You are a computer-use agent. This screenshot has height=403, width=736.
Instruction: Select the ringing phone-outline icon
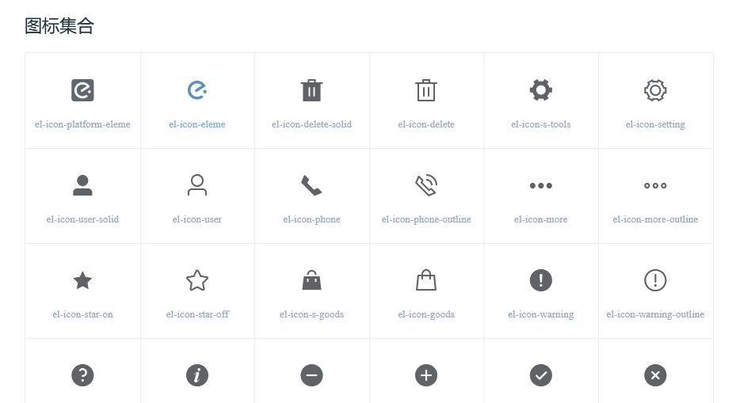[x=426, y=185]
